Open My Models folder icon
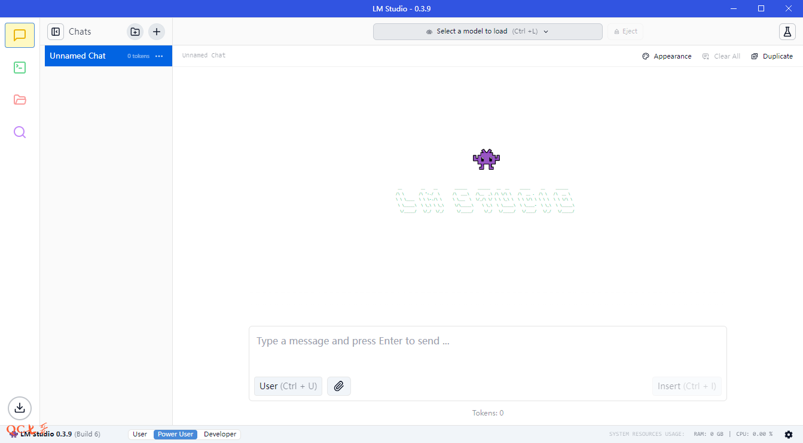The width and height of the screenshot is (803, 443). [20, 100]
